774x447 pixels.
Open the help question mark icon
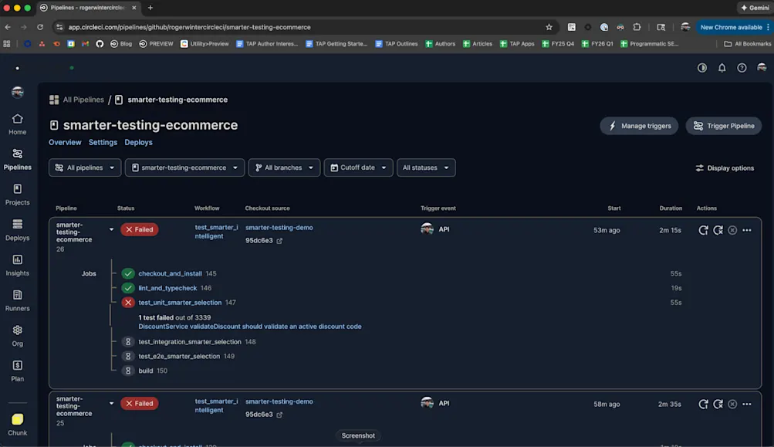tap(742, 68)
